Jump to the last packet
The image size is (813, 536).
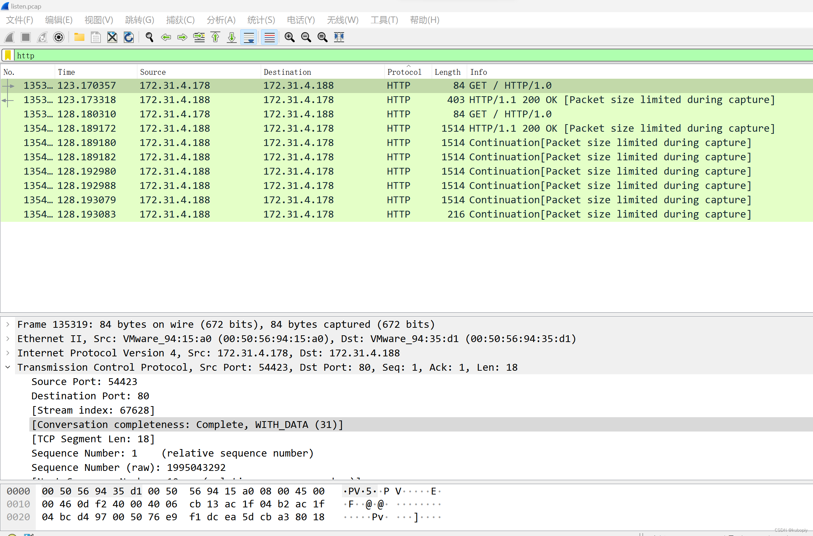tap(232, 37)
